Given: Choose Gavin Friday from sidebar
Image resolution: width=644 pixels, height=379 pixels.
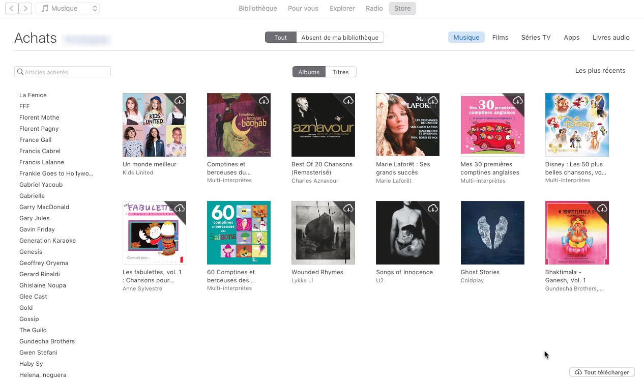Looking at the screenshot, I should pos(37,229).
